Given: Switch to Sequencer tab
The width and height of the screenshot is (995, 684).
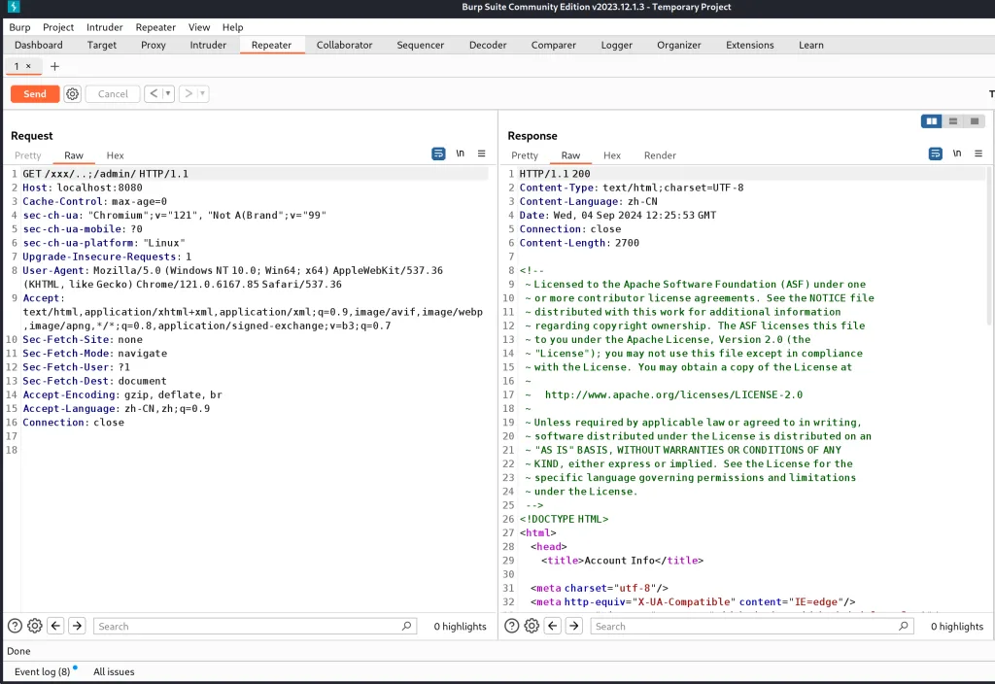Looking at the screenshot, I should [x=421, y=45].
